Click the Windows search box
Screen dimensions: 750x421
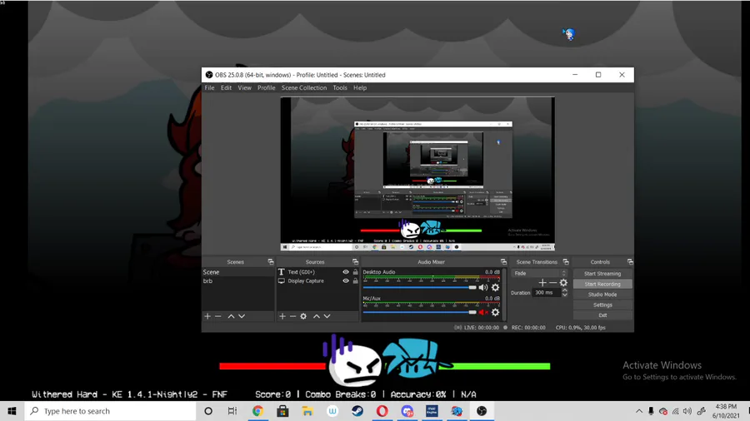point(111,411)
